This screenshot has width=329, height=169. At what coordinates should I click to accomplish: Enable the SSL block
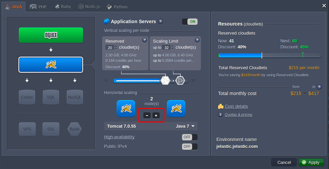click(51, 129)
